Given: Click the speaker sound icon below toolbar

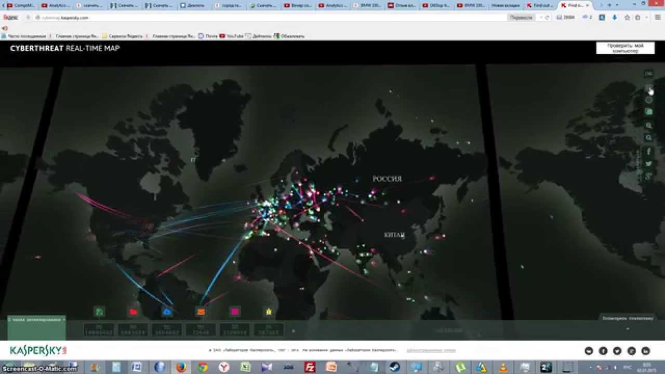Looking at the screenshot, I should coord(5,28).
